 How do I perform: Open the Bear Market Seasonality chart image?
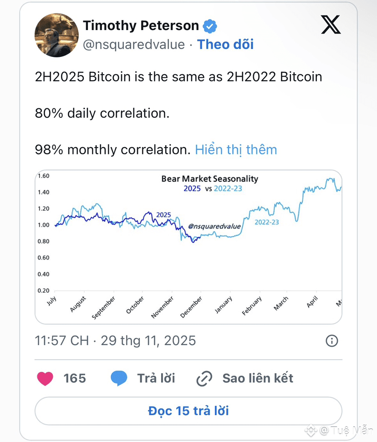188,247
